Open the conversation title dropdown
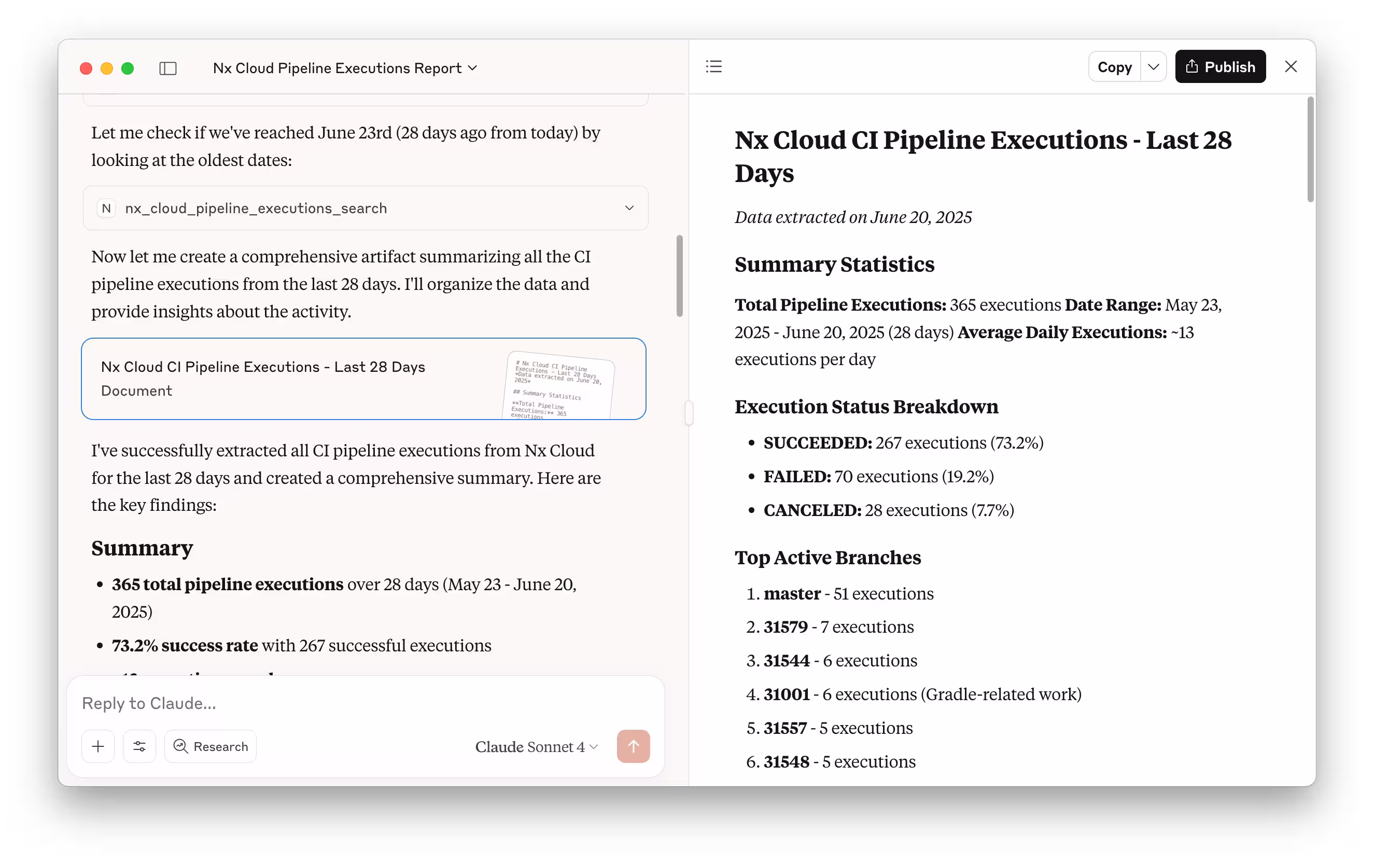 click(472, 68)
